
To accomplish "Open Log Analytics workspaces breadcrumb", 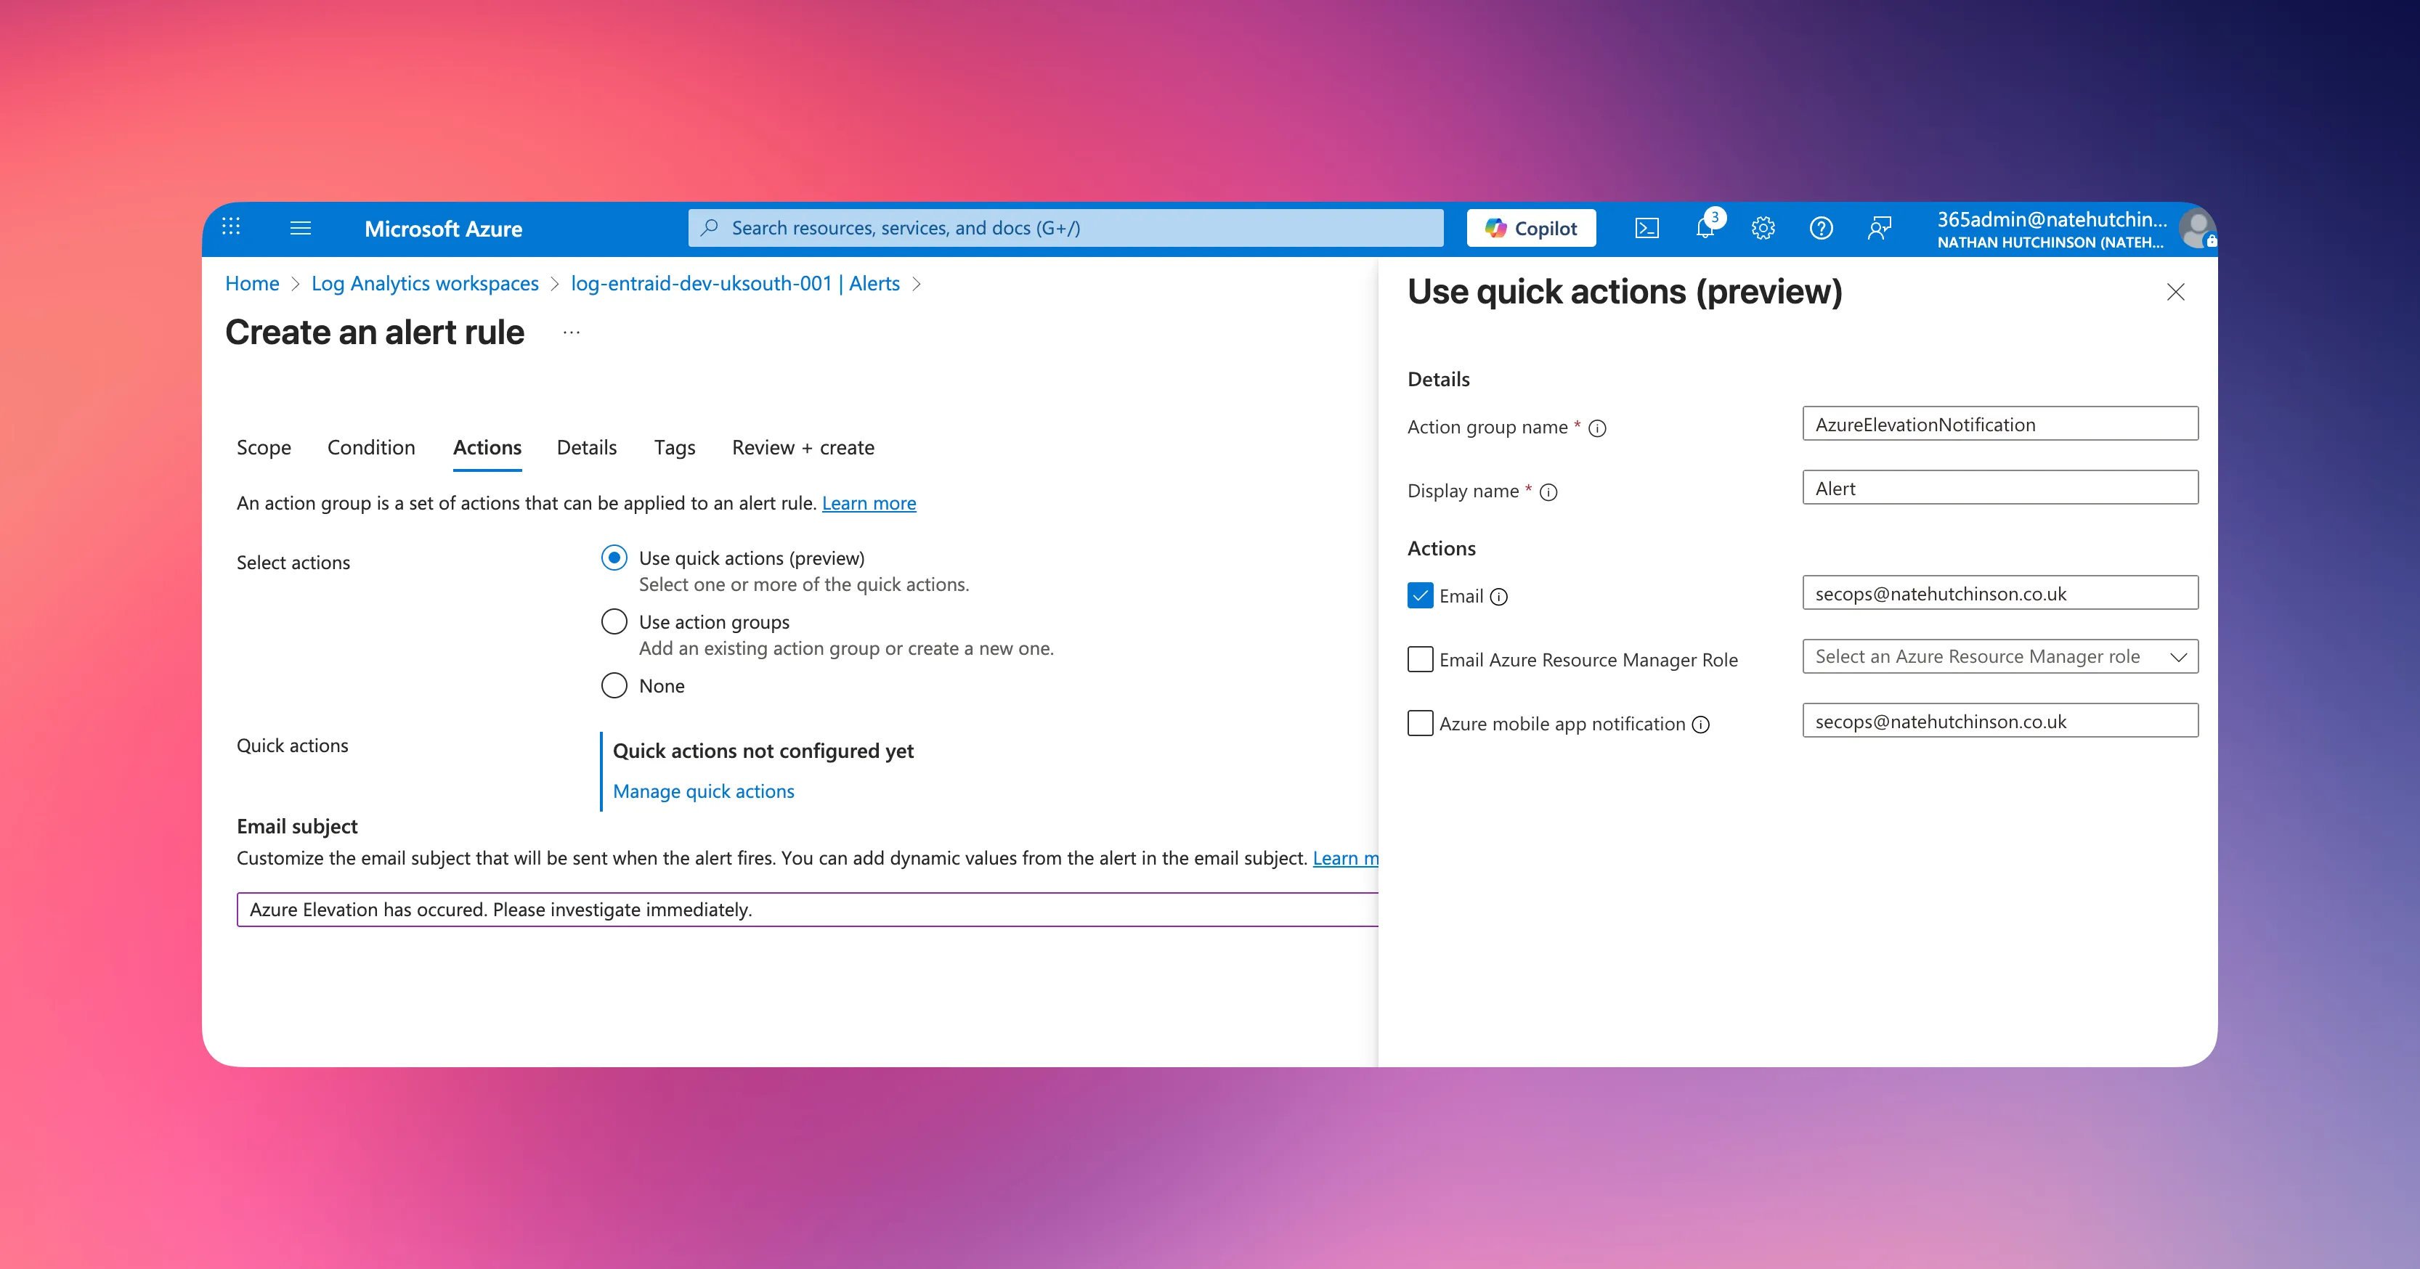I will (426, 284).
